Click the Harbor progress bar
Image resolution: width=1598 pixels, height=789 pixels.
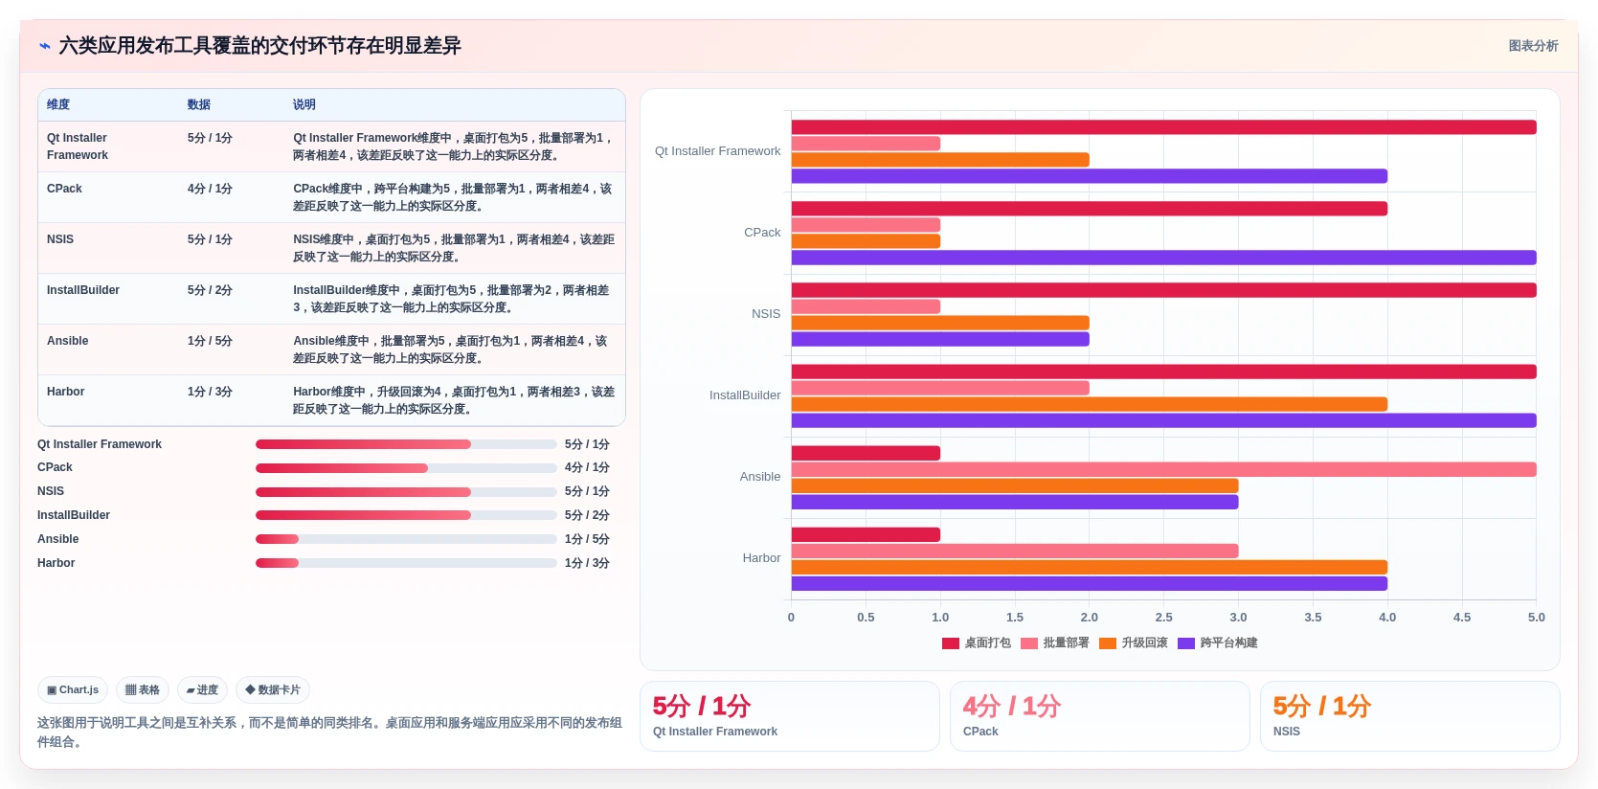coord(406,563)
